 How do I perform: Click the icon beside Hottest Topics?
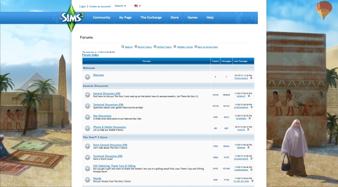155,46
